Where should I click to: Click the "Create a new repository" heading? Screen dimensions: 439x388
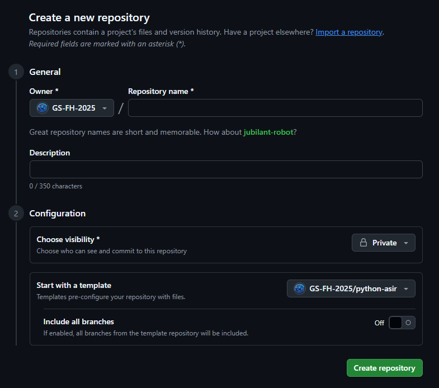point(89,18)
